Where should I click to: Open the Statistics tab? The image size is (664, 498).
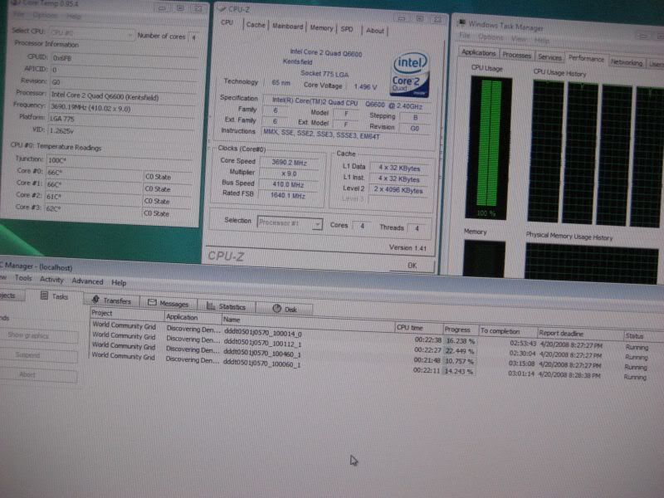tap(226, 306)
